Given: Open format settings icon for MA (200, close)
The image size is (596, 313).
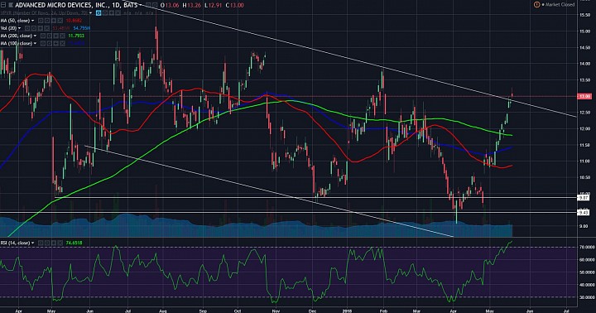Looking at the screenshot, I should point(50,36).
